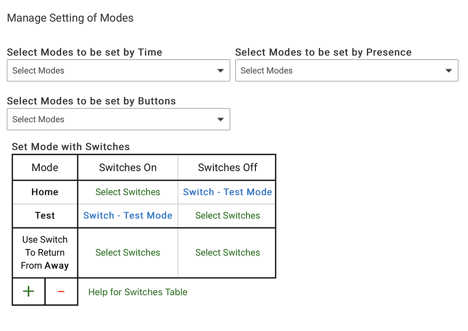Click the green plus add-row icon

click(28, 292)
